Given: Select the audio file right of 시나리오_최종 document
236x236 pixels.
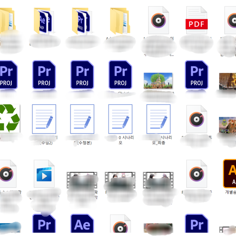Looking at the screenshot, I should [x=197, y=119].
